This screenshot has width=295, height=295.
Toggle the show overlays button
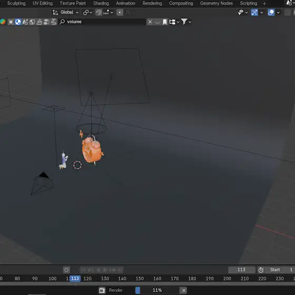[271, 13]
